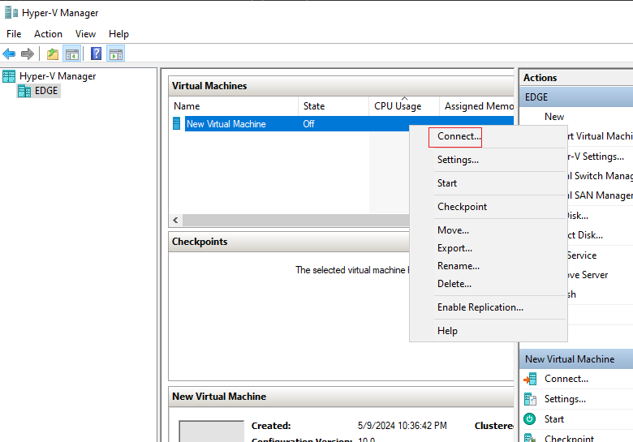The width and height of the screenshot is (633, 442).
Task: Click the Back arrow toolbar icon
Action: 9,54
